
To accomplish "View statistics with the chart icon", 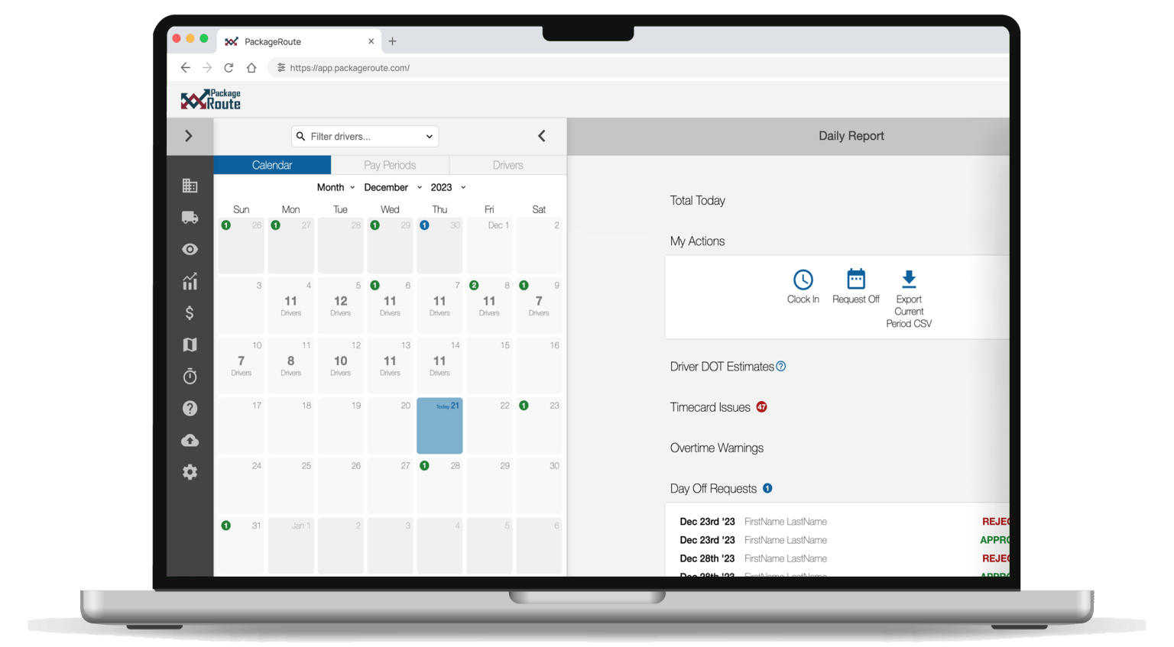I will pos(190,281).
